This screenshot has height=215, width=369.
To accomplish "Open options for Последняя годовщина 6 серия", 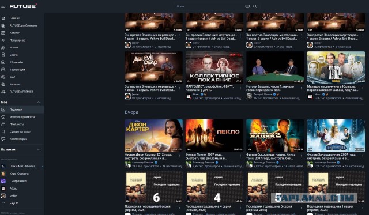I will [179, 208].
